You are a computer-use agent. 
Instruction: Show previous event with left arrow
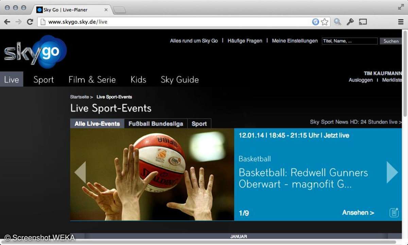(80, 172)
